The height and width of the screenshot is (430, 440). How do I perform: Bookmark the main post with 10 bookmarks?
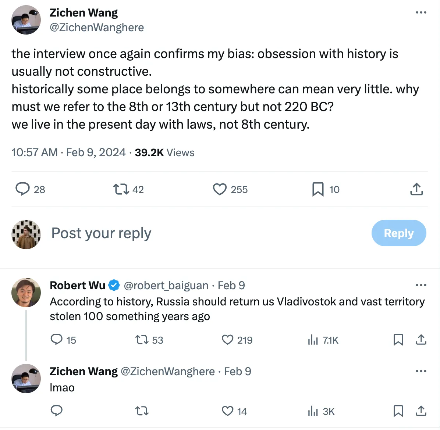tap(318, 189)
